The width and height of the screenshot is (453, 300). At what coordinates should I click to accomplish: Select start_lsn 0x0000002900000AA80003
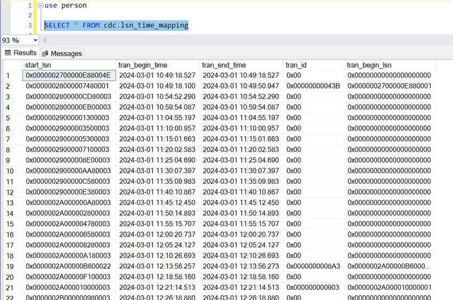(x=69, y=171)
